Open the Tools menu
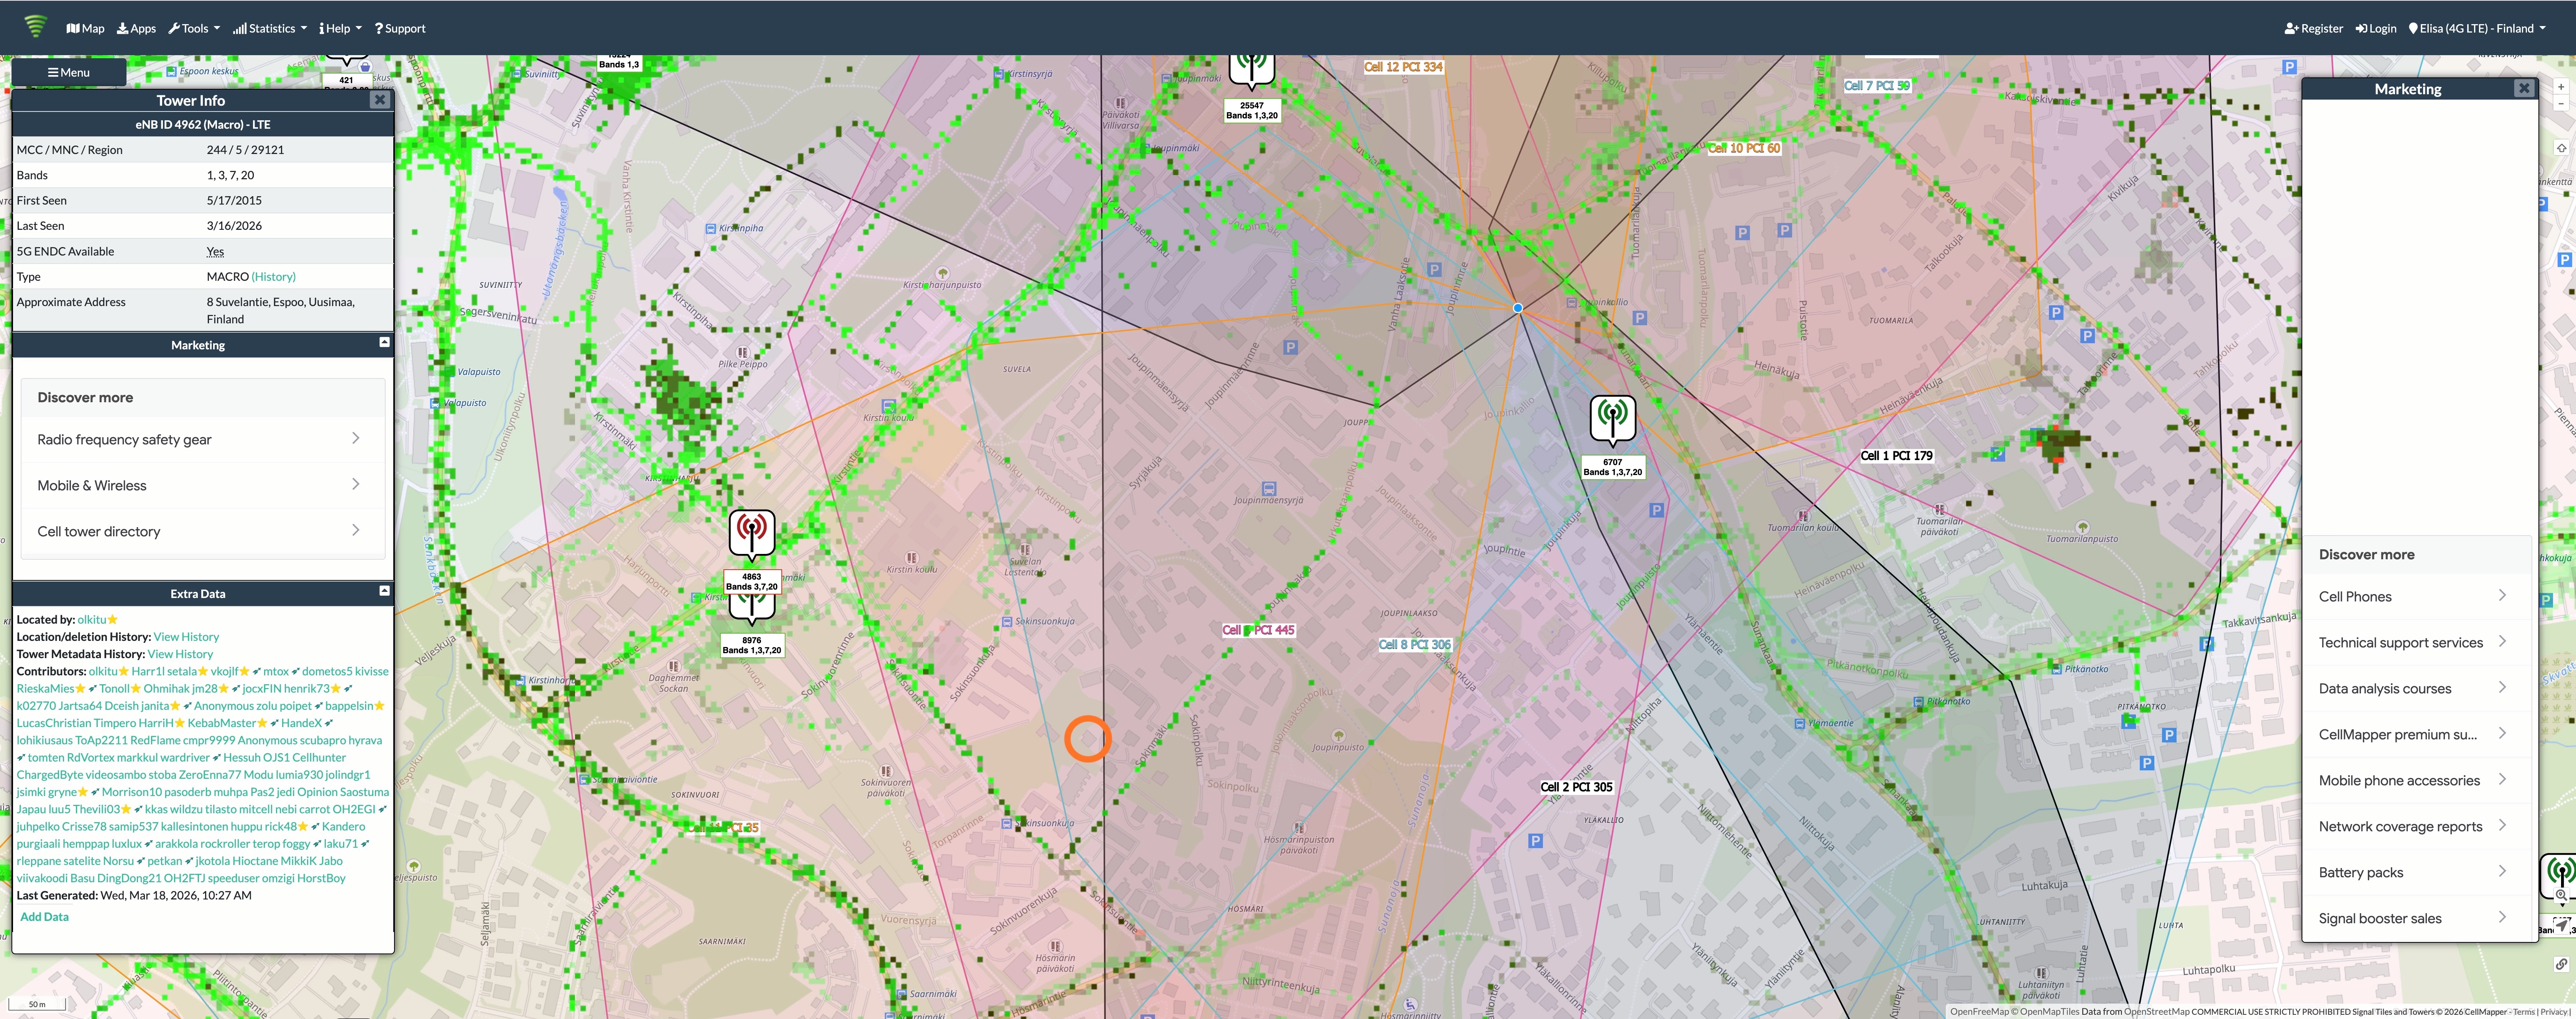Image resolution: width=2576 pixels, height=1019 pixels. (194, 28)
